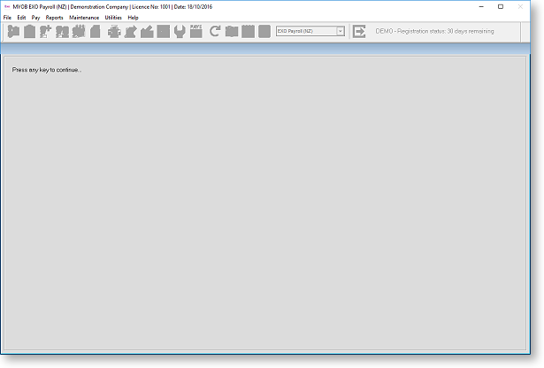
Task: Click the import icon with the arrow into a tray
Action: (x=147, y=31)
